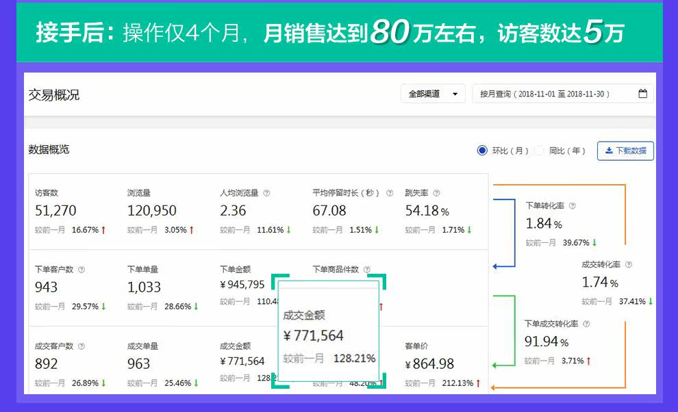Screen dimensions: 678x412
Task: Click the 浏览量 value 120,950
Action: 152,211
